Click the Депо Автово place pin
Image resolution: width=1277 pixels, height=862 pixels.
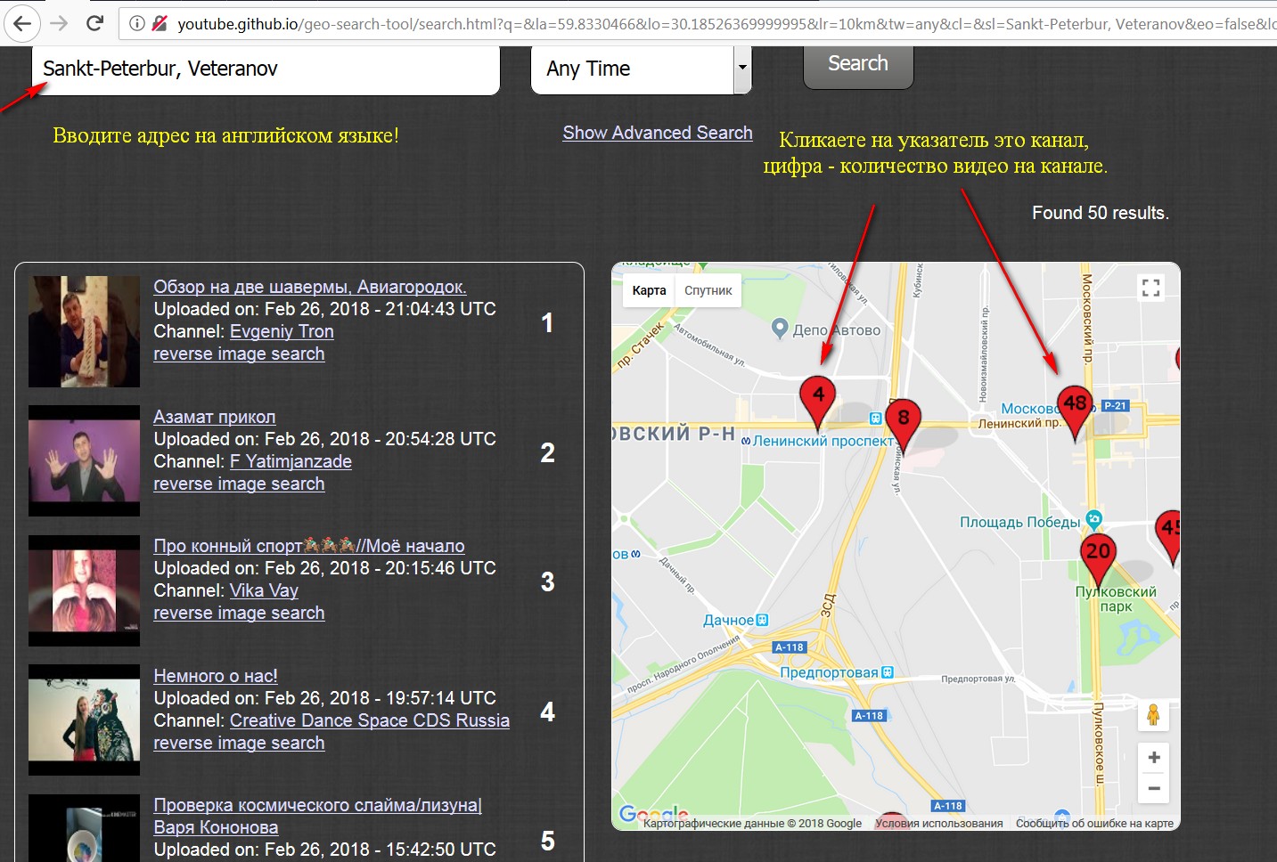(780, 329)
